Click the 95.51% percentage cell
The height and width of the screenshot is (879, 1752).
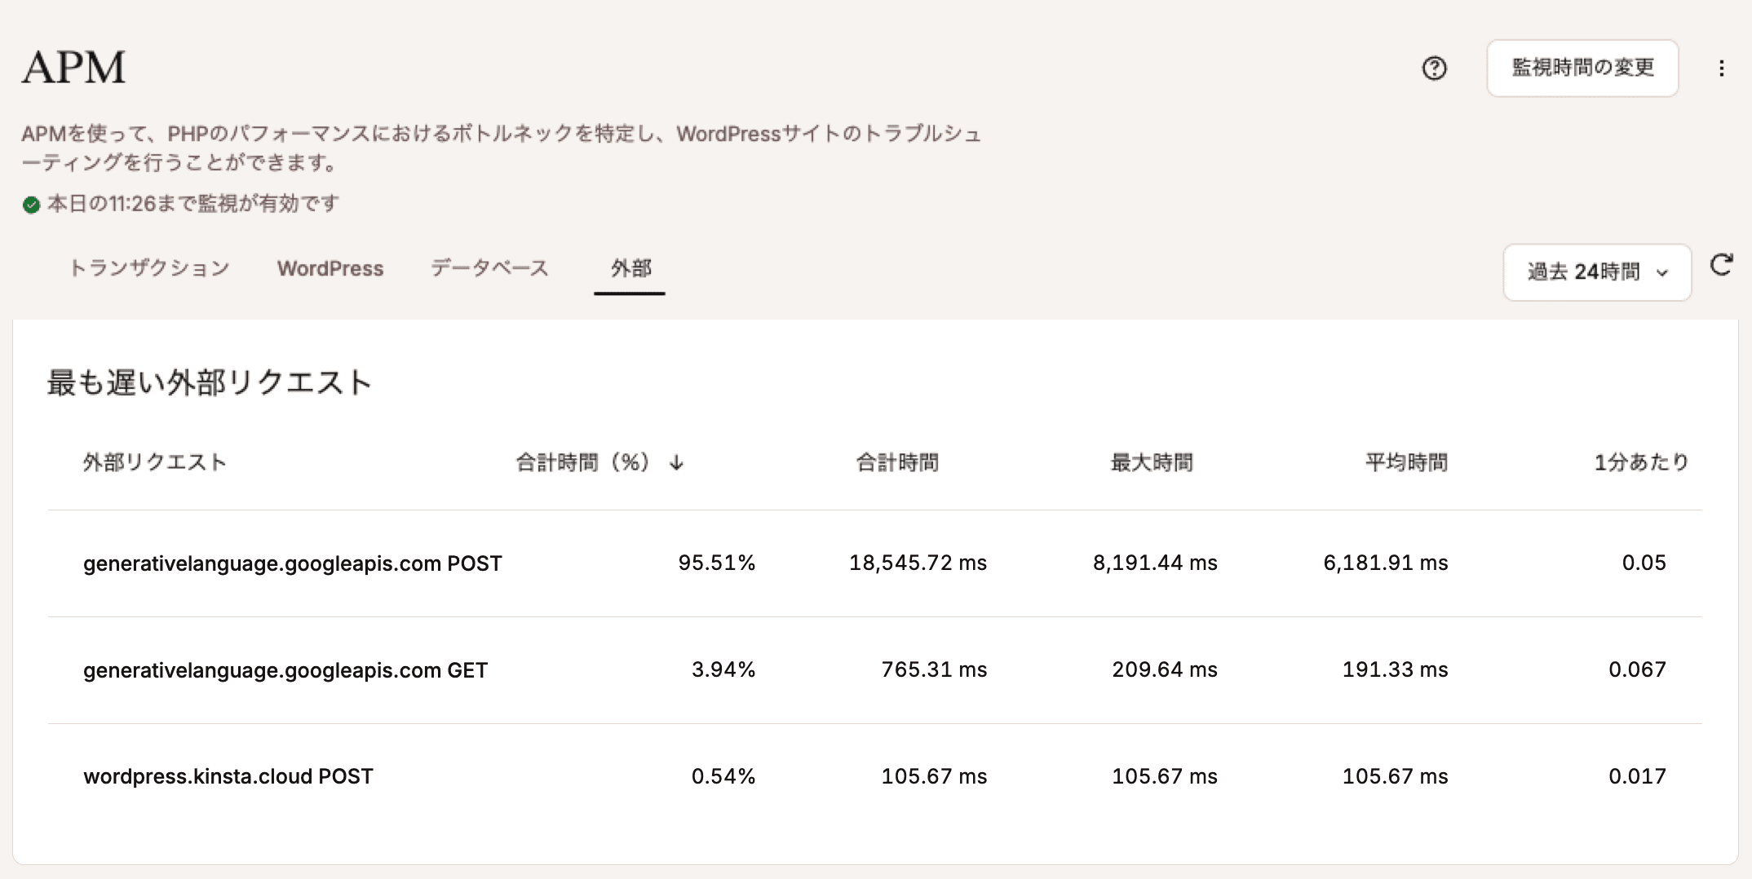click(717, 563)
